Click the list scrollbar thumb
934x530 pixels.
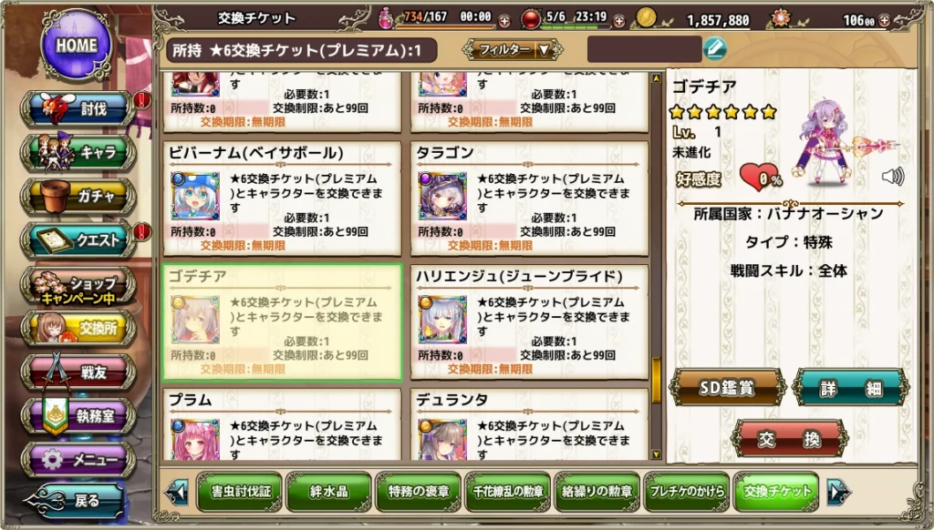(657, 381)
